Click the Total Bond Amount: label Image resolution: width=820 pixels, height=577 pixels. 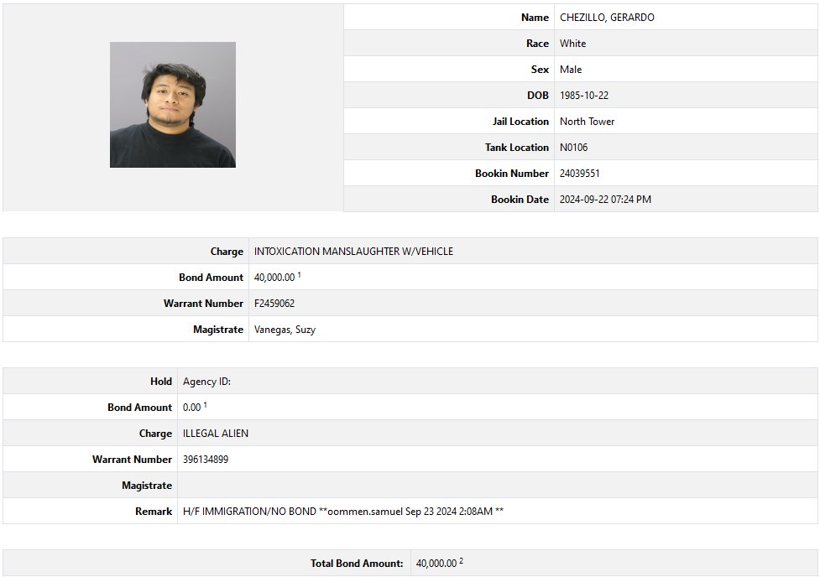pyautogui.click(x=357, y=564)
